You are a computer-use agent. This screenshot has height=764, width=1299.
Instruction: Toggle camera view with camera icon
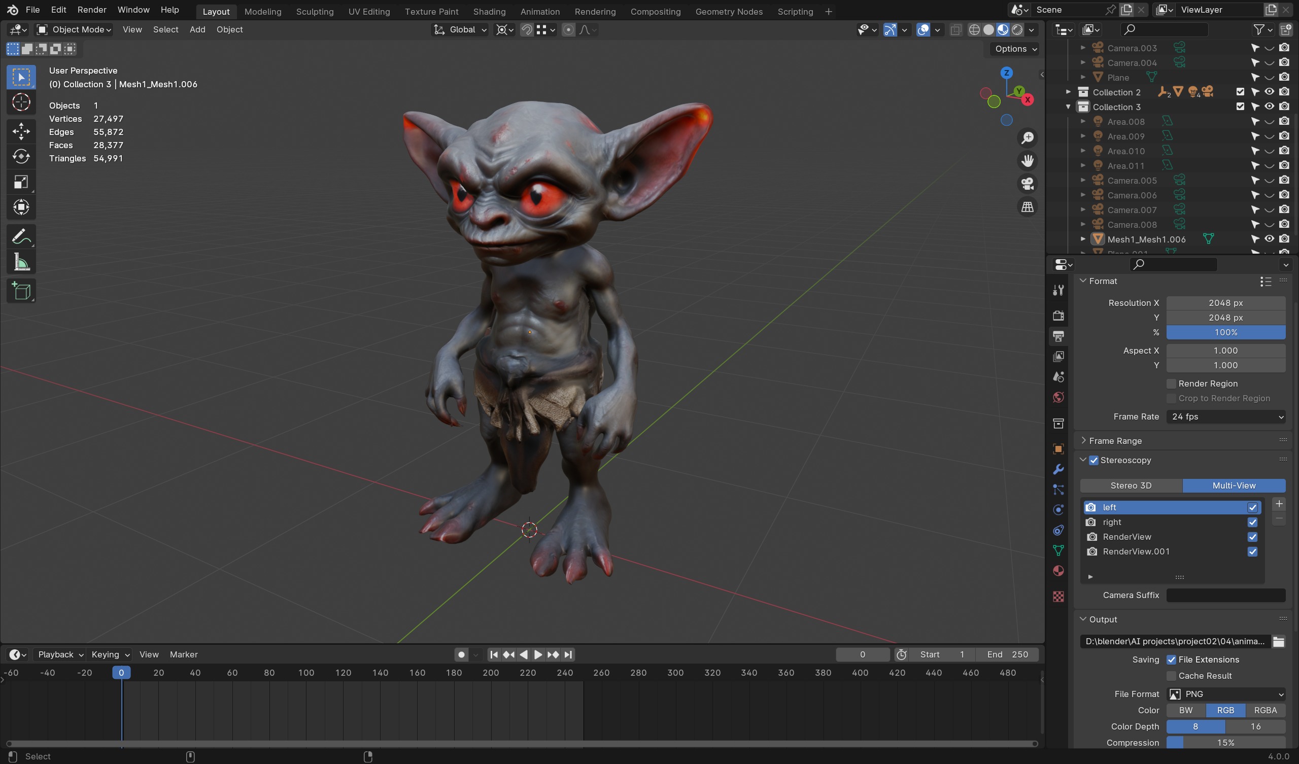point(1027,184)
